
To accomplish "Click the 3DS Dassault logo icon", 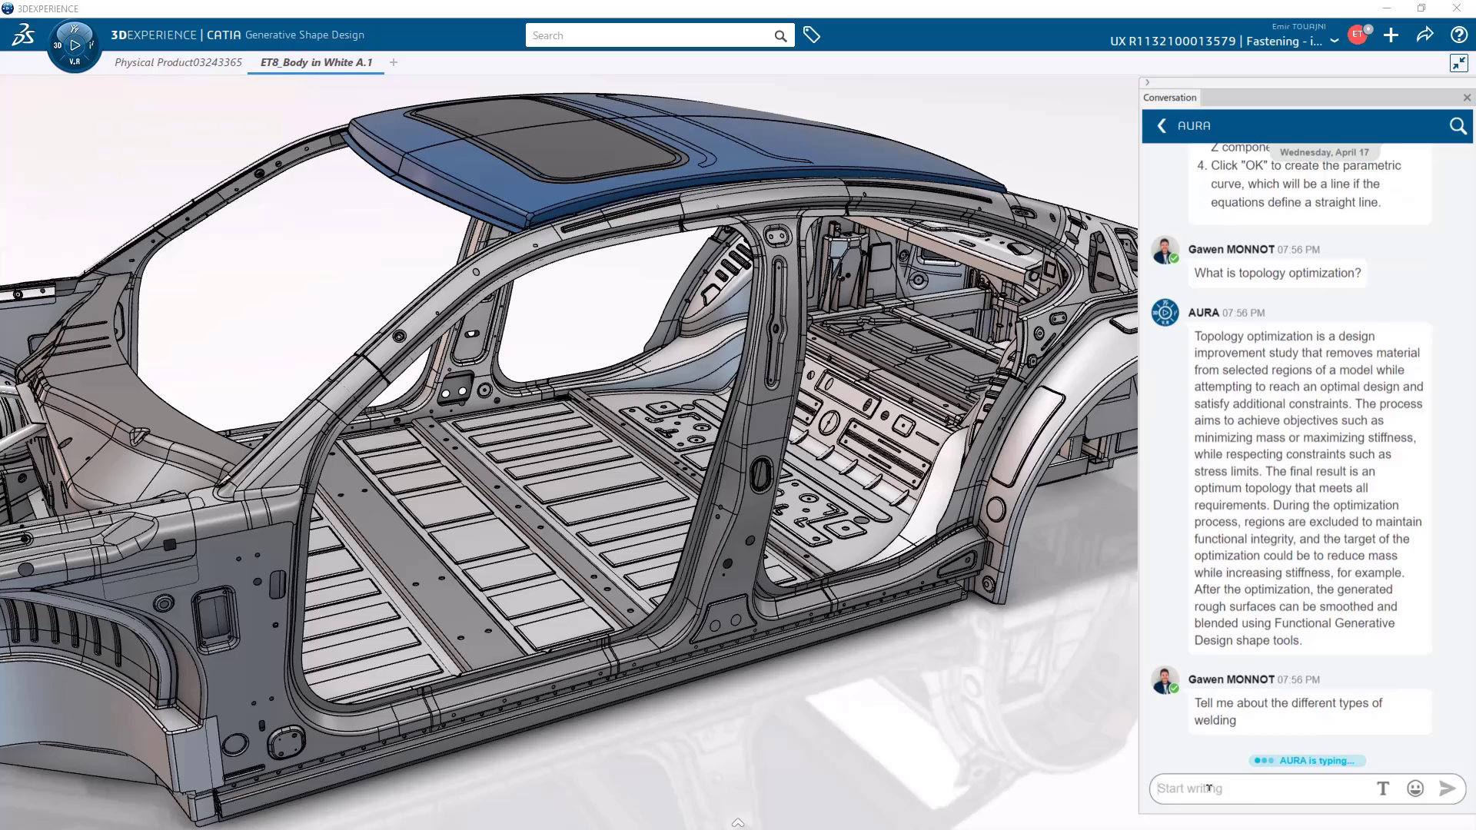I will tap(23, 35).
